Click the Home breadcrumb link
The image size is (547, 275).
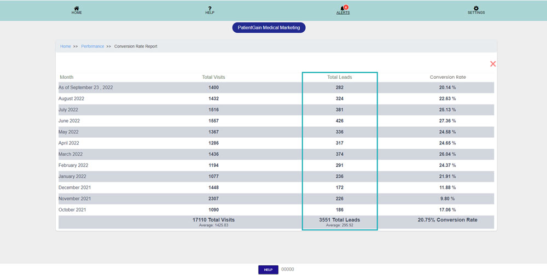[x=65, y=46]
